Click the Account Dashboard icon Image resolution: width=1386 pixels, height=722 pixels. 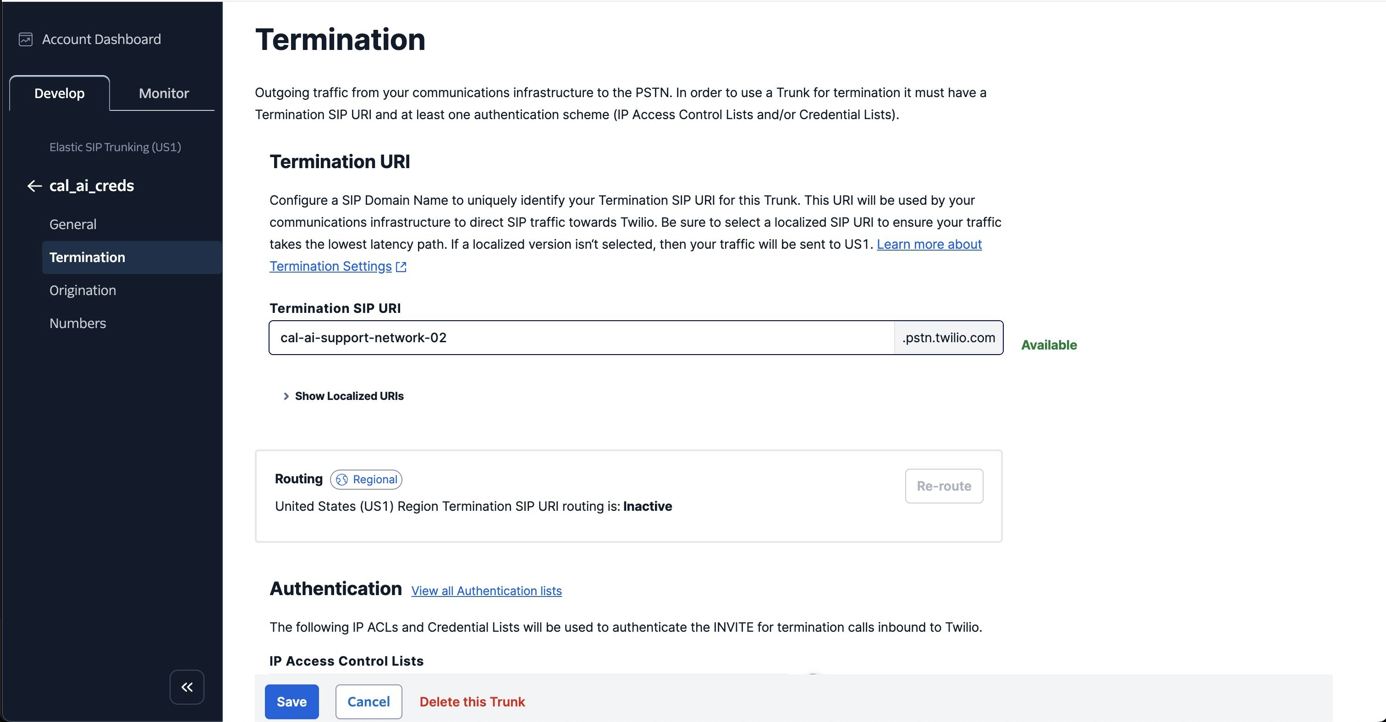pyautogui.click(x=25, y=39)
